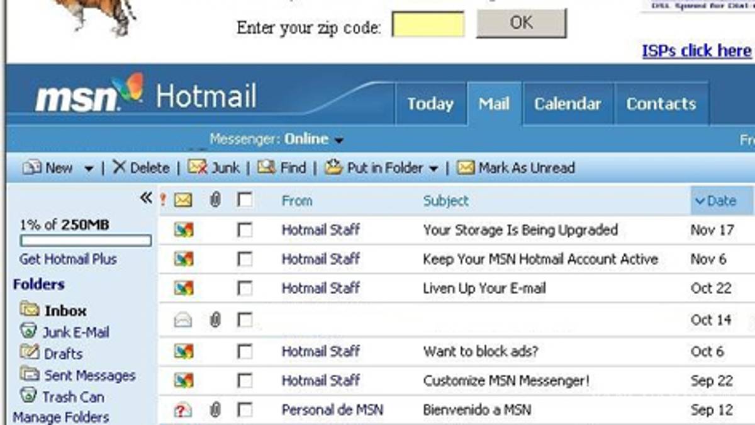
Task: Click the Junk mail icon in toolbar
Action: (198, 167)
